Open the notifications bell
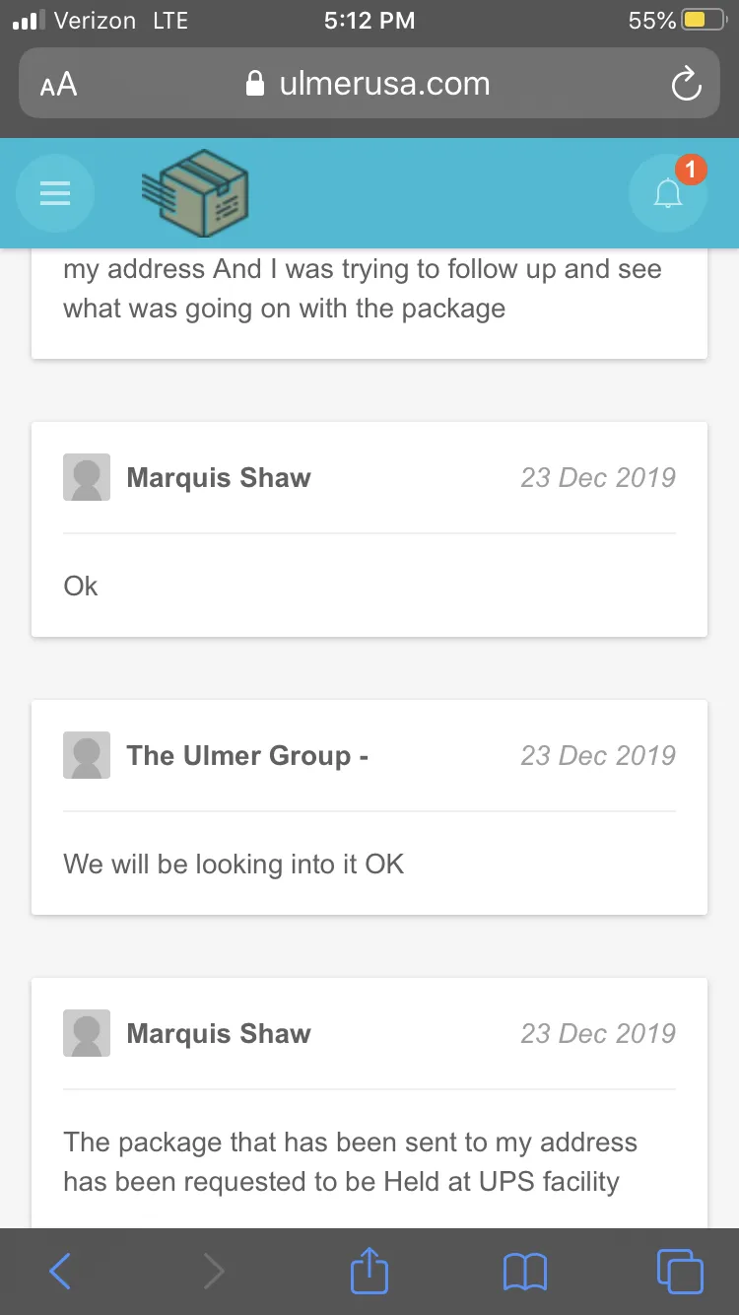Image resolution: width=739 pixels, height=1315 pixels. click(x=668, y=194)
